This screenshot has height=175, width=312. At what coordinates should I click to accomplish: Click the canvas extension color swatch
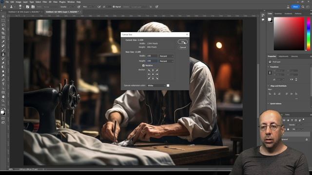pos(168,86)
